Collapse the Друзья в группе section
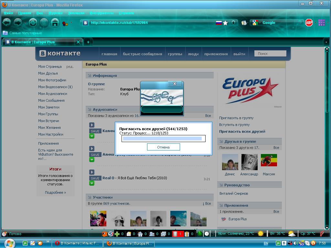The image size is (331, 248). tap(221, 141)
